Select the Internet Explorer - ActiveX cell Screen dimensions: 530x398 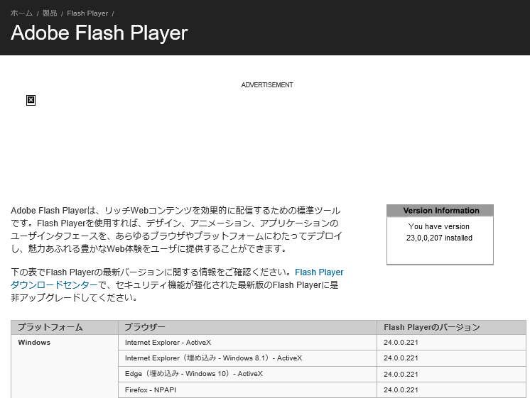coord(247,342)
